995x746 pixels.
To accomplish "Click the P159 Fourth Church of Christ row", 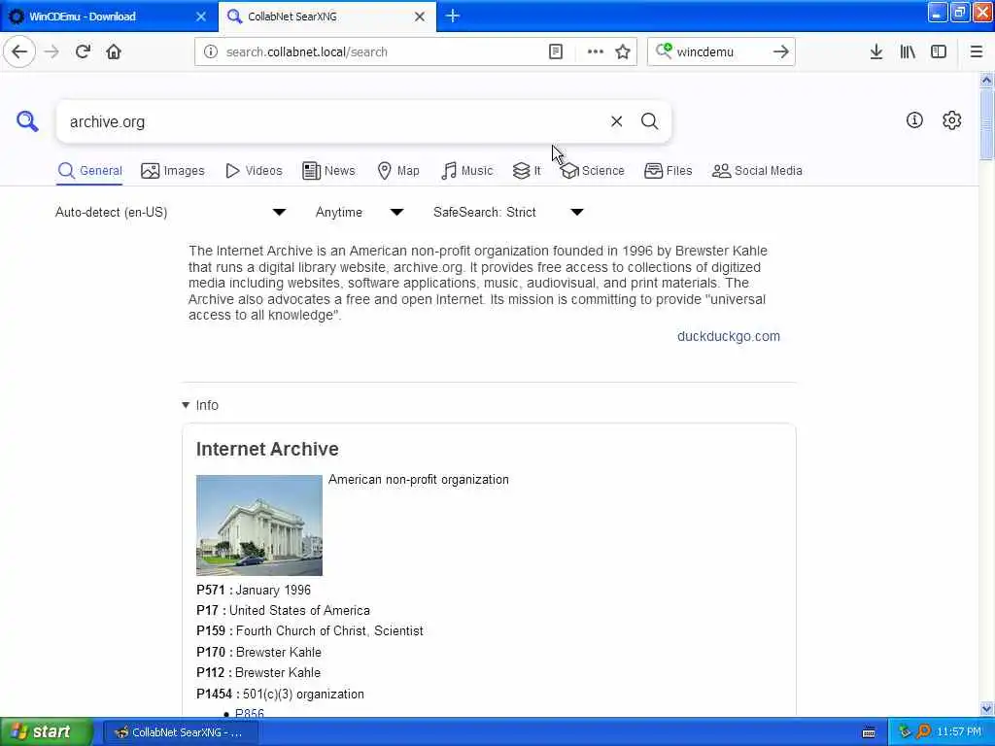I will pos(310,631).
